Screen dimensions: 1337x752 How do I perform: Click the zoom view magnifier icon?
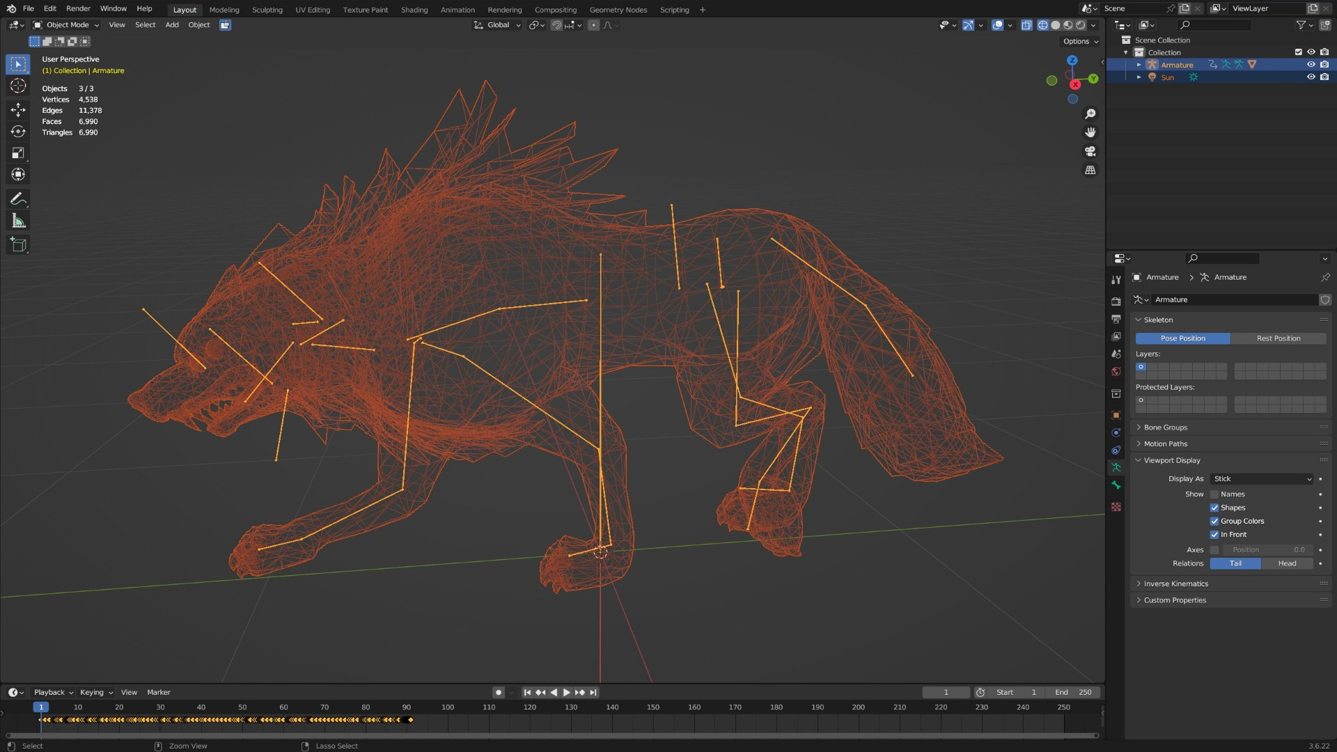point(1090,113)
